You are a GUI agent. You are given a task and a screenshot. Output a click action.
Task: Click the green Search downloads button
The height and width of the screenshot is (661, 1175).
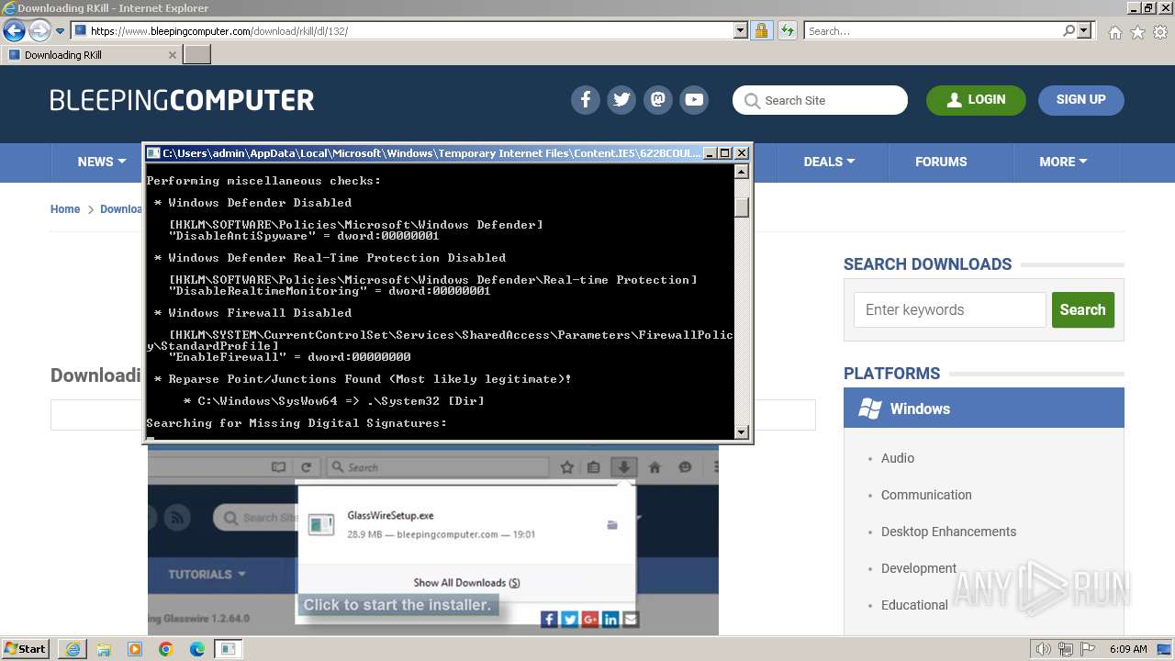click(1083, 310)
